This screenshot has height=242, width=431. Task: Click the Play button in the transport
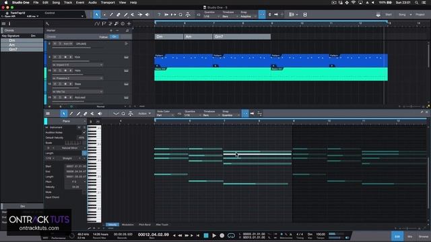pos(214,235)
